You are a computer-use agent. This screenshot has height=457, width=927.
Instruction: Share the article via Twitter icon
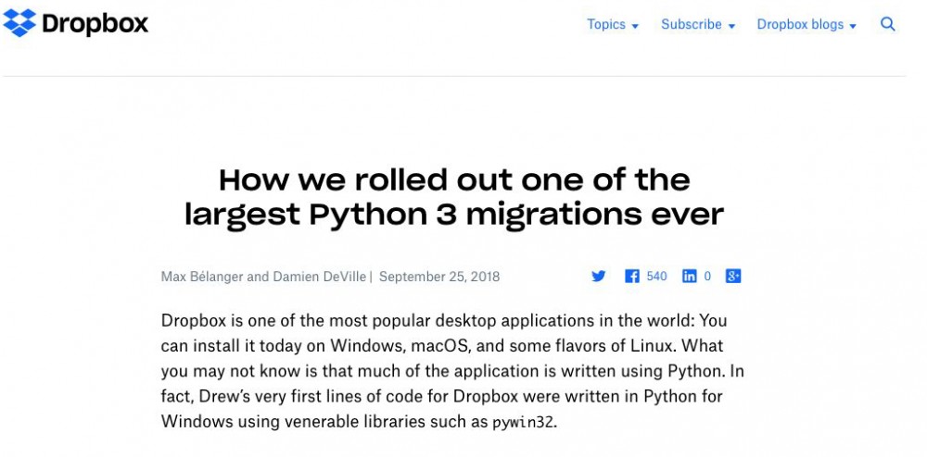[x=599, y=276]
